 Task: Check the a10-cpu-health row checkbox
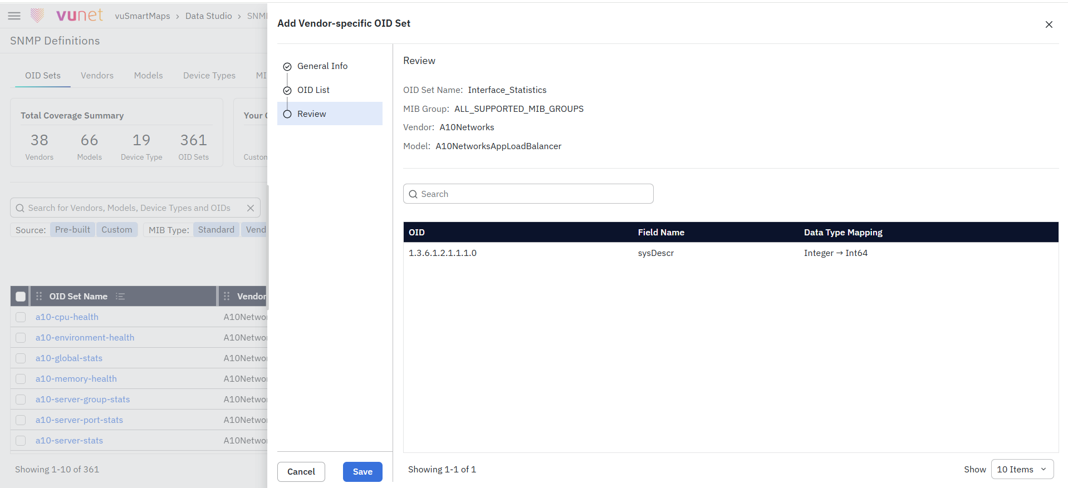pos(21,317)
